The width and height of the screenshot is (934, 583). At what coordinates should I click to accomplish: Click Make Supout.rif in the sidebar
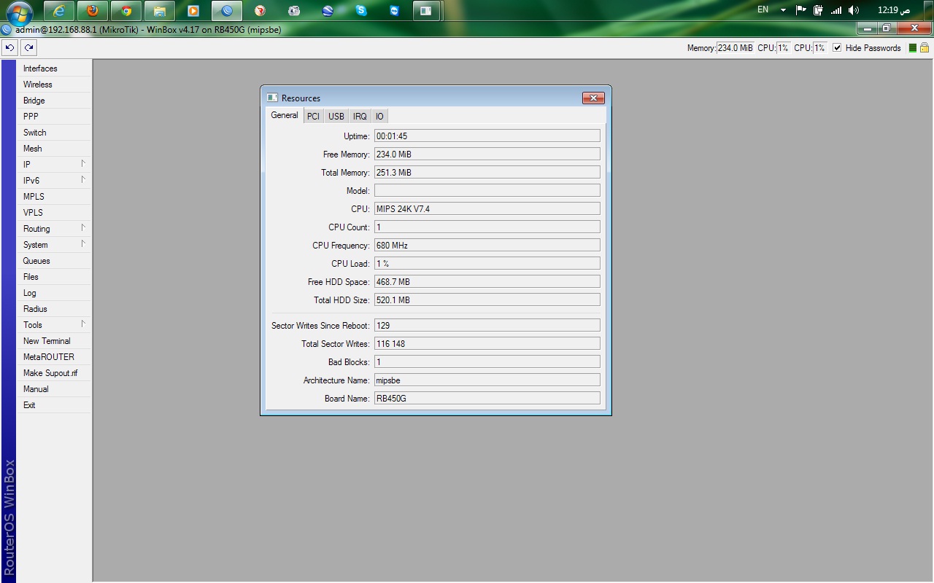54,373
